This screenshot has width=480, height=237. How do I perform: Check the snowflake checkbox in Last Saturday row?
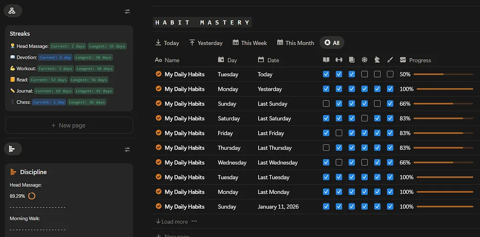tap(364, 118)
